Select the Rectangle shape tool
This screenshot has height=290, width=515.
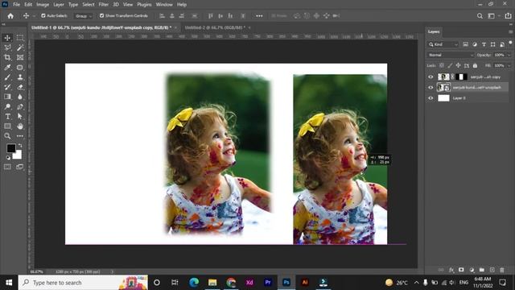[7, 126]
